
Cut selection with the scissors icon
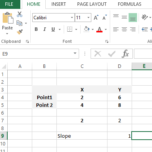click(x=20, y=14)
